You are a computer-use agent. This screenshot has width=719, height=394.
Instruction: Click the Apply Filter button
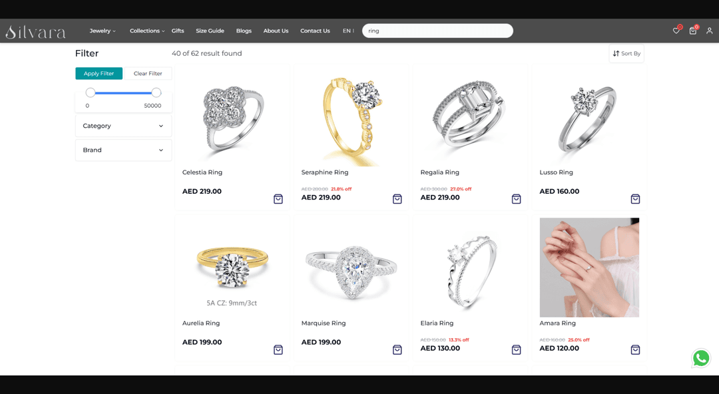click(x=99, y=73)
